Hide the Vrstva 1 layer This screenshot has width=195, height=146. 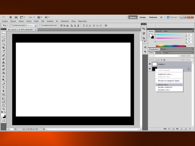150,64
